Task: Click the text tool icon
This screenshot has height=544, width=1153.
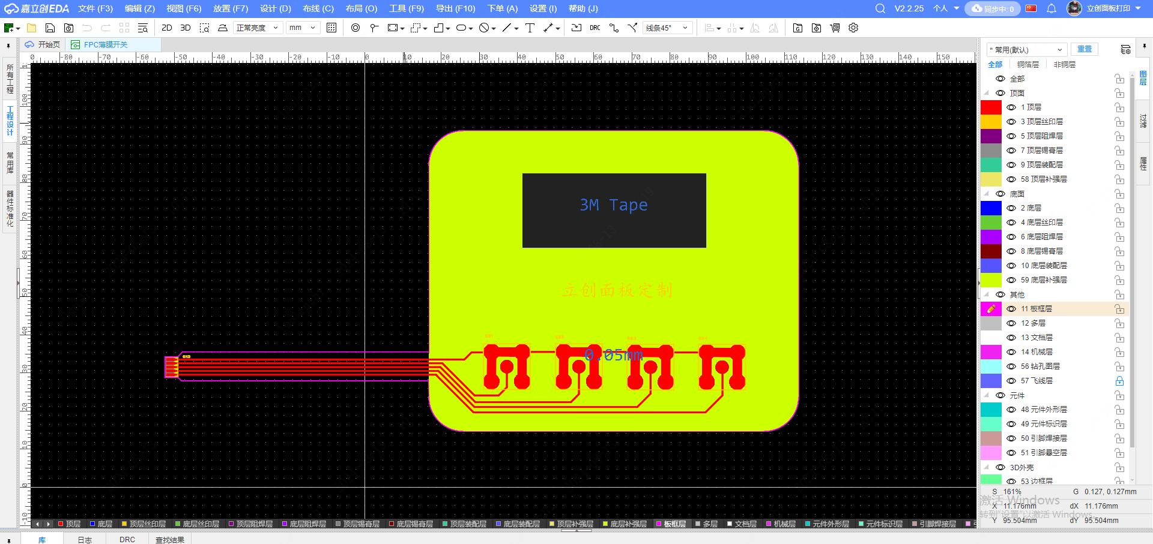Action: pyautogui.click(x=530, y=28)
